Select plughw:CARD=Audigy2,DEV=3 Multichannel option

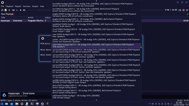(x=96, y=20)
